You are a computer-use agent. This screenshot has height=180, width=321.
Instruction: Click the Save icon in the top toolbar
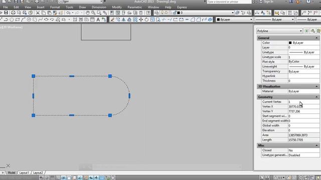6,13
